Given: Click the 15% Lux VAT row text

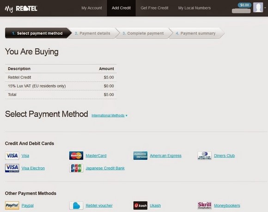Looking at the screenshot, I should pos(37,86).
